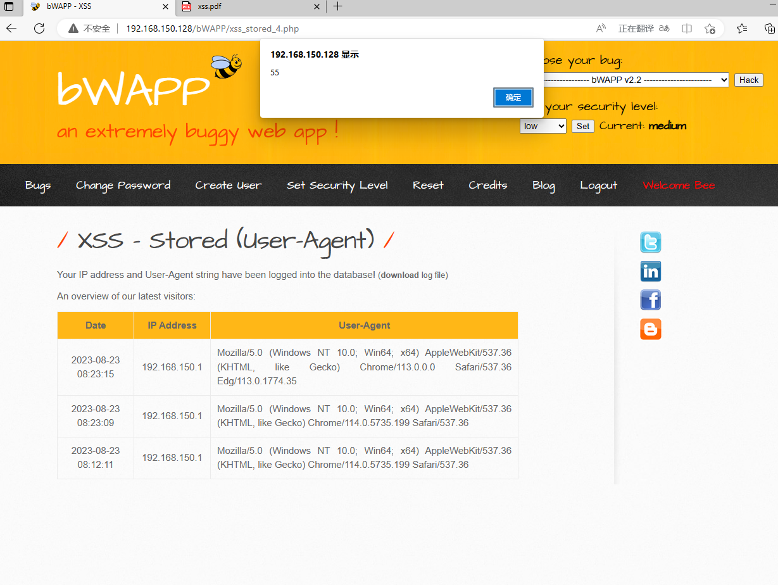
Task: Click User-Agent cell in 08:23:09 row
Action: pos(365,416)
